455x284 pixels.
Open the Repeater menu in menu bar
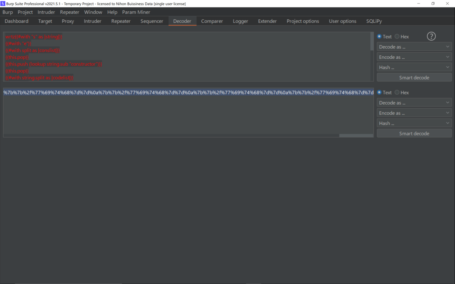click(69, 12)
